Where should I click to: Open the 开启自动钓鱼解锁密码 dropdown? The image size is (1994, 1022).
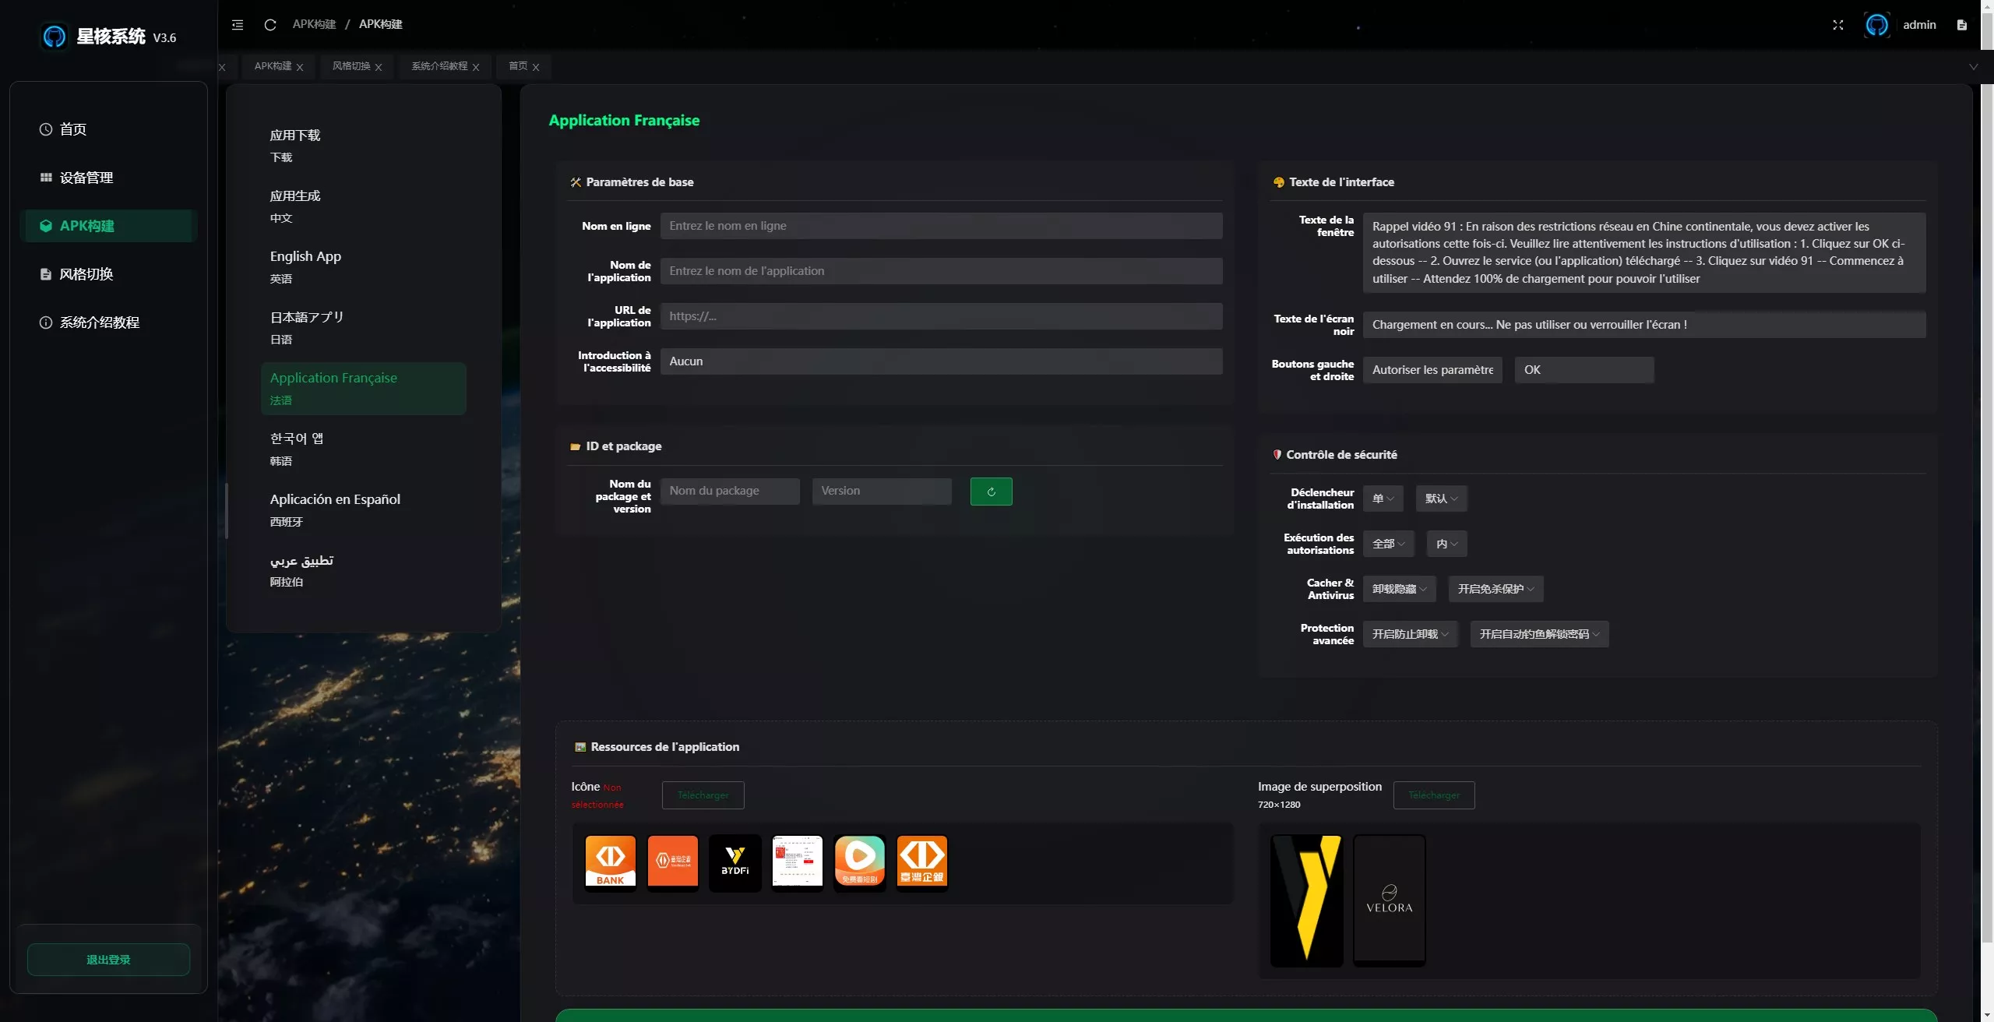pos(1540,634)
